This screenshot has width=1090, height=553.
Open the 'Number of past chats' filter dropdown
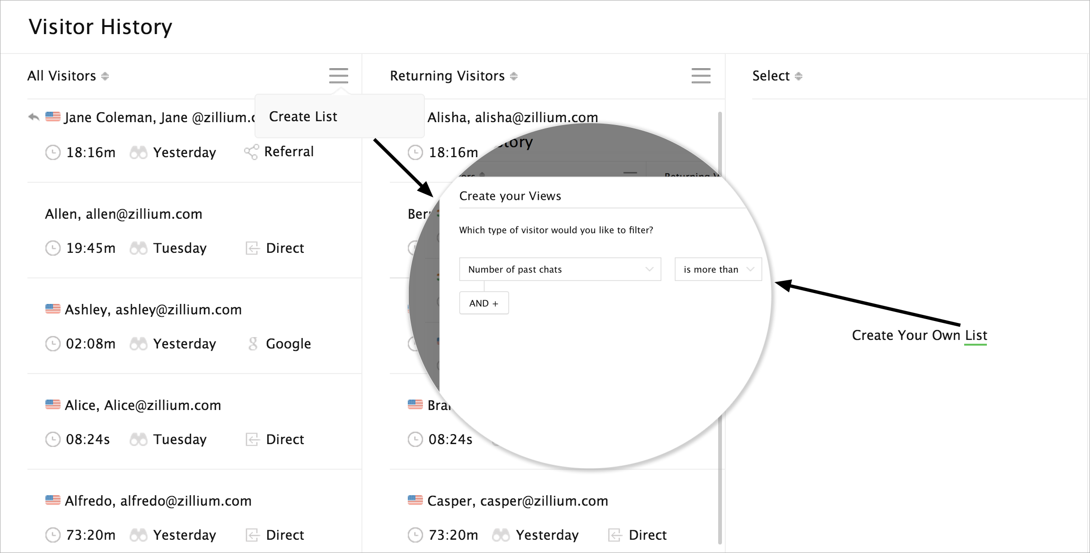coord(560,269)
